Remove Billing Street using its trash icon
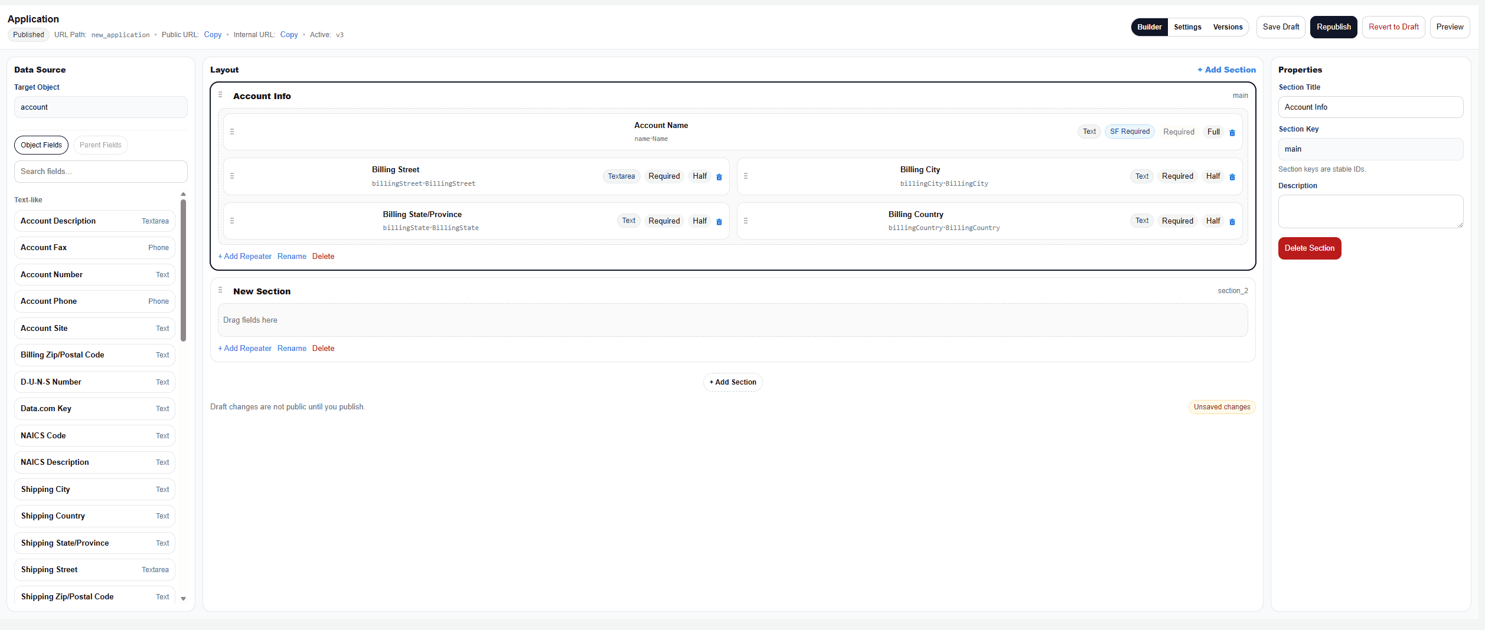The width and height of the screenshot is (1485, 630). pos(719,177)
